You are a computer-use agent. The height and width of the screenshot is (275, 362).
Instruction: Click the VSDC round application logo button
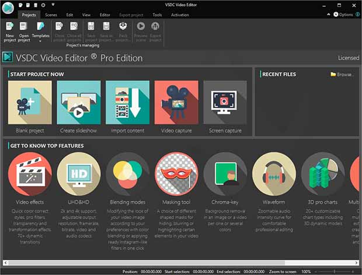coord(8,8)
